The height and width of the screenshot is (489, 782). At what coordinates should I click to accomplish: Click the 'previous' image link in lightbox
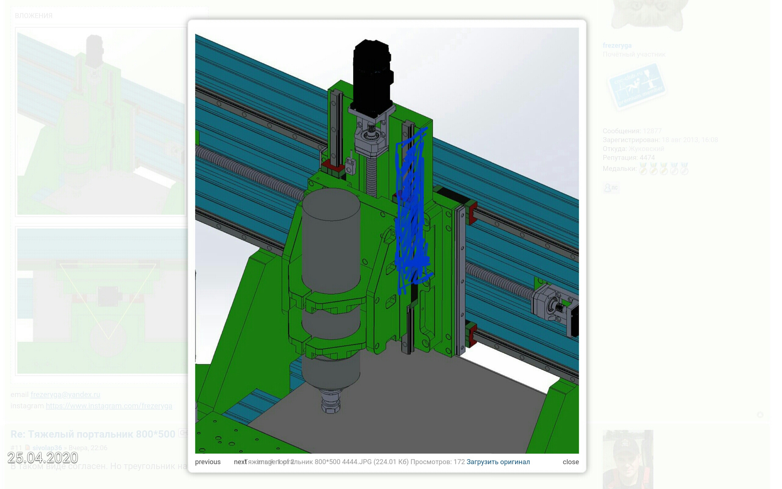[x=207, y=462]
